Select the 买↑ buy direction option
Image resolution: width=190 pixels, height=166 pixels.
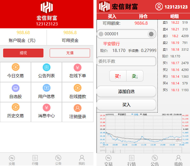click(x=118, y=76)
